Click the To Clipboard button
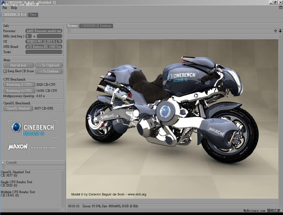This screenshot has height=215, width=283. 49,65
